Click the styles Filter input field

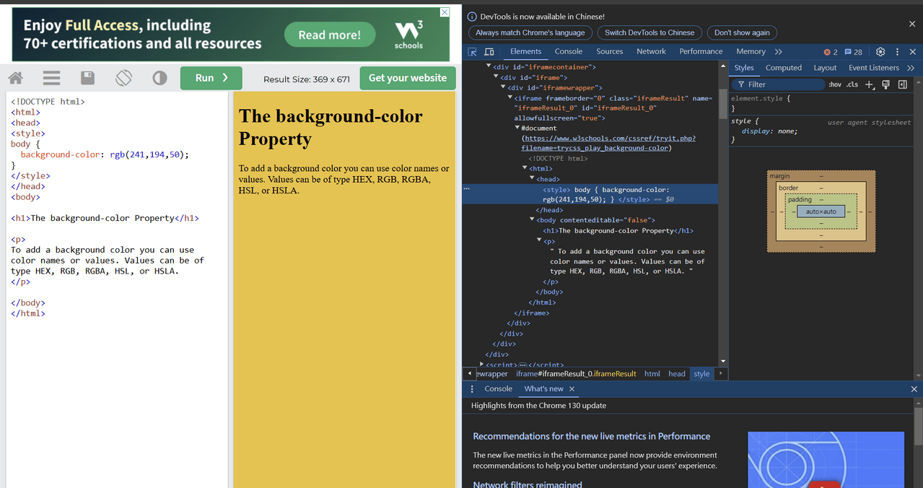coord(778,84)
